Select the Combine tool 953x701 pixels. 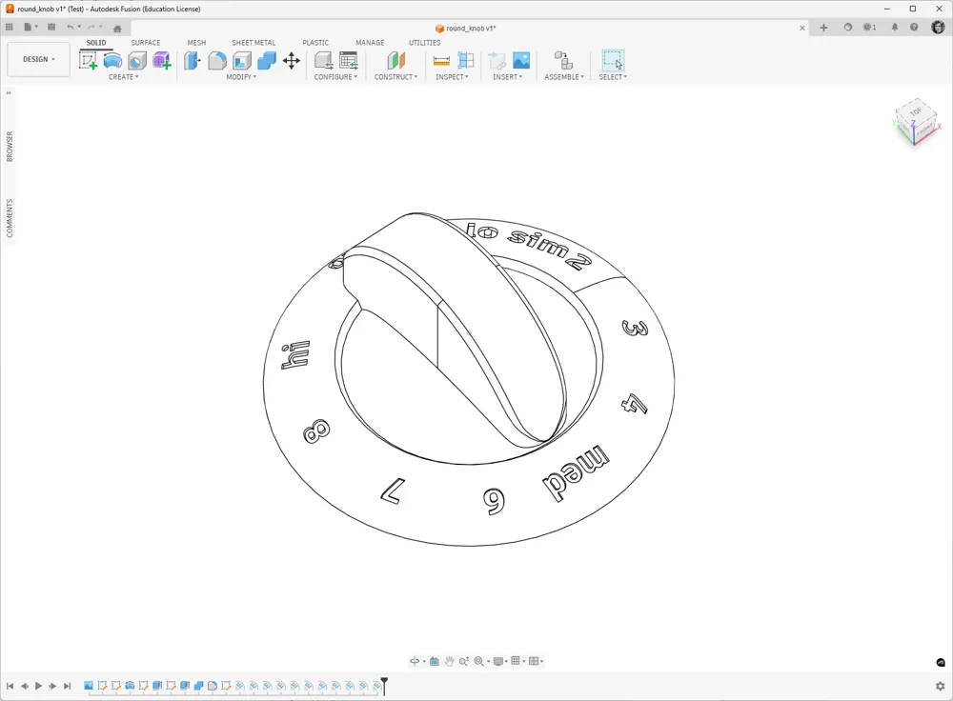(267, 60)
